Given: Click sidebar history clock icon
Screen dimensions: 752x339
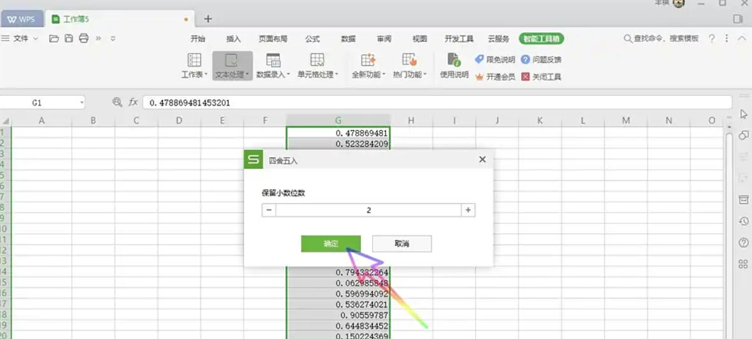Looking at the screenshot, I should pyautogui.click(x=743, y=221).
